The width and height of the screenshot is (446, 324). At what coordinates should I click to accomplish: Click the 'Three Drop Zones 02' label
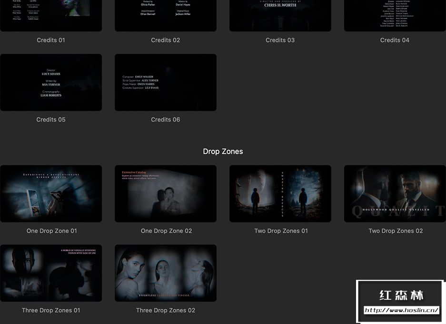[x=166, y=310]
